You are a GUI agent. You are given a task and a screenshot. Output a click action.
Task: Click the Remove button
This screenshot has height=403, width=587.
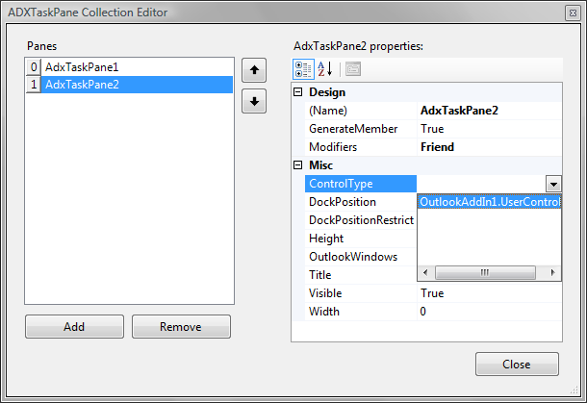pos(181,327)
